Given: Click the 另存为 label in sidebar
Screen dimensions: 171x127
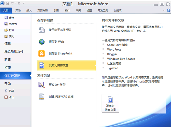Looking at the screenshot, I should click(x=13, y=24).
